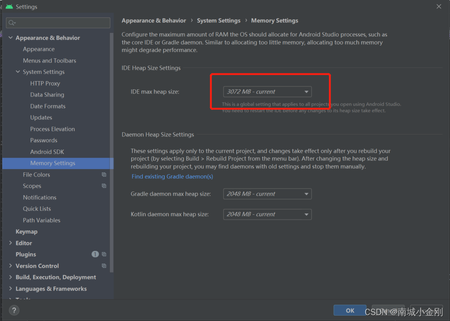
Task: Click the help question mark icon
Action: pyautogui.click(x=14, y=310)
